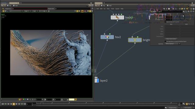Toggle the green flag on bright node

[x=138, y=37]
